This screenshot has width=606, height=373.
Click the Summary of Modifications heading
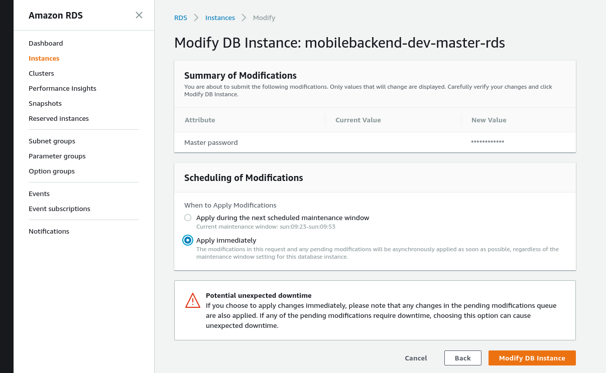tap(240, 76)
